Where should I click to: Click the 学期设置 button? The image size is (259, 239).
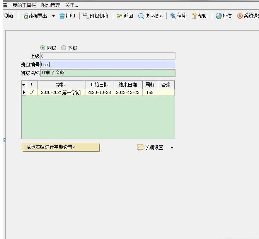click(150, 147)
